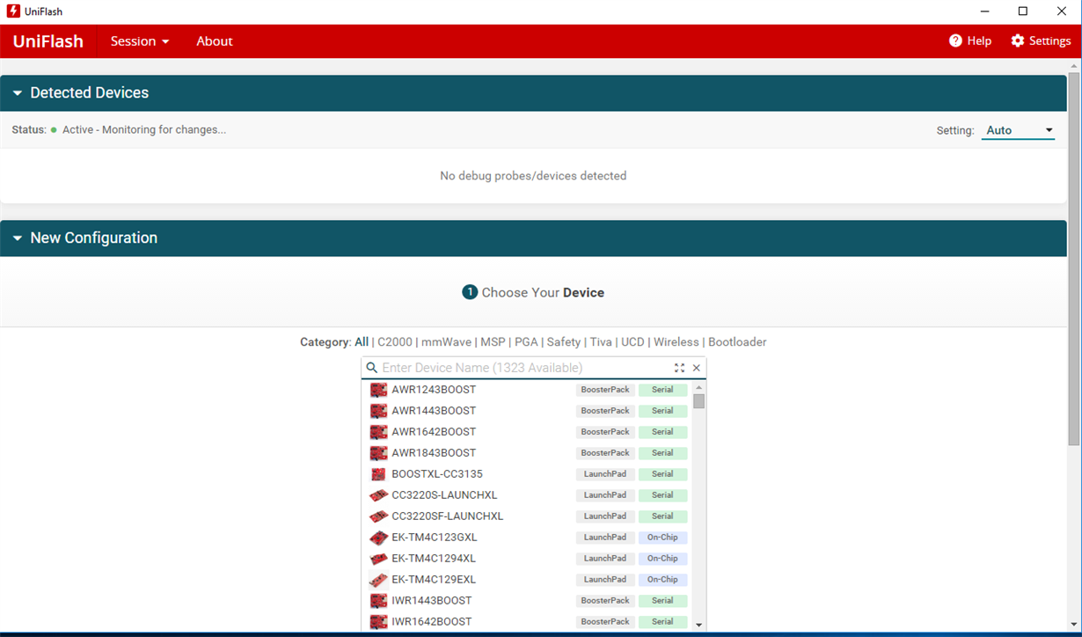Open Help using the question mark icon
Image resolution: width=1082 pixels, height=637 pixels.
(x=954, y=40)
